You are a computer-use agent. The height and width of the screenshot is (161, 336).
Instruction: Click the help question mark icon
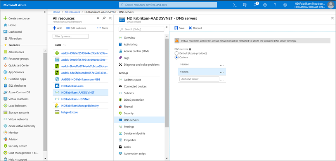[x=275, y=5]
